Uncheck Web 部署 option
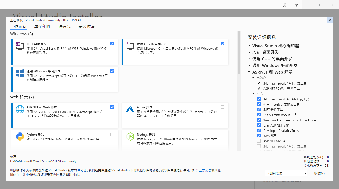The height and width of the screenshot is (189, 339). [259, 136]
